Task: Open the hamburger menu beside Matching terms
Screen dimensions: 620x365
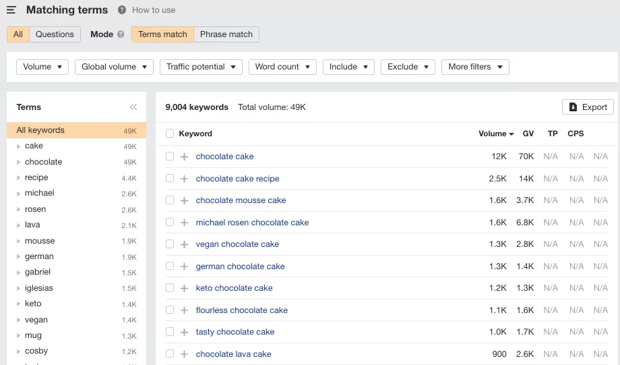Action: click(x=11, y=10)
